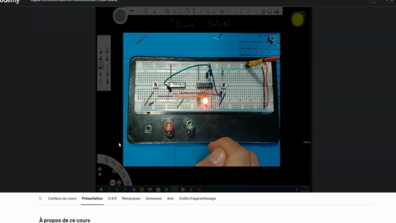
Task: Click the lit red LED on the breadboard video
Action: (205, 102)
